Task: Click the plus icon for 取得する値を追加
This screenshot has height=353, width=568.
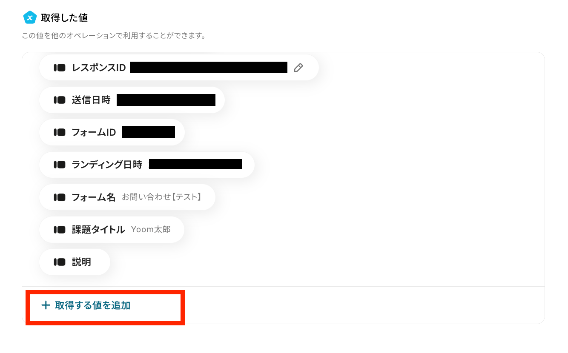Action: click(46, 305)
